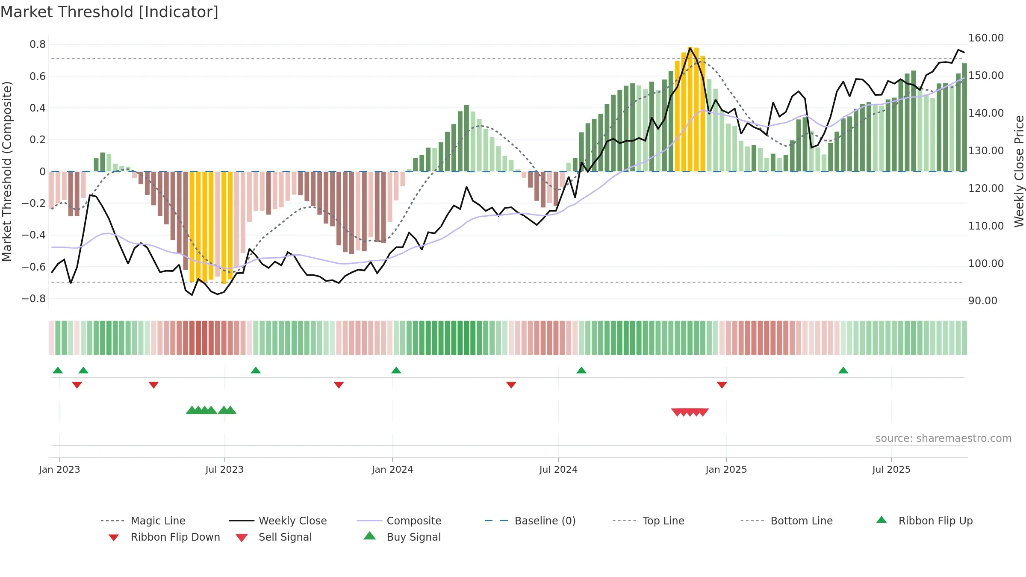Click the Jan 2024 x-axis label
Viewport: 1026px width, 577px height.
tap(392, 469)
